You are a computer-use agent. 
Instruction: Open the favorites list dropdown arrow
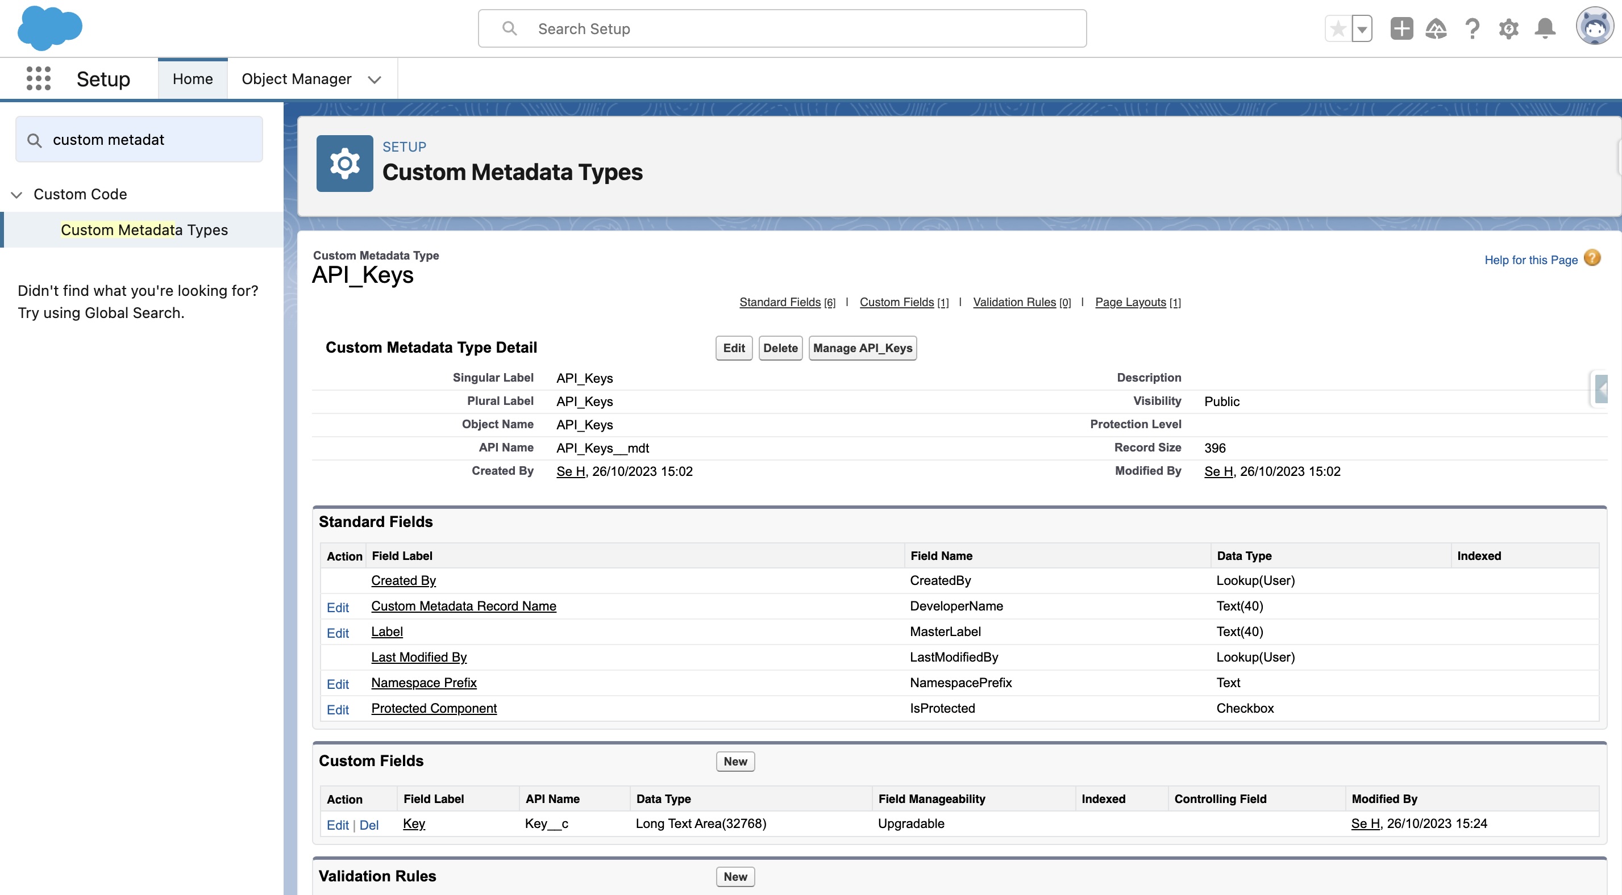pyautogui.click(x=1362, y=29)
